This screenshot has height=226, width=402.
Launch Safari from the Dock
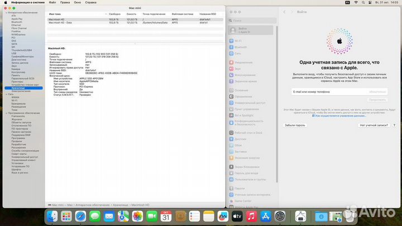[x=80, y=217]
